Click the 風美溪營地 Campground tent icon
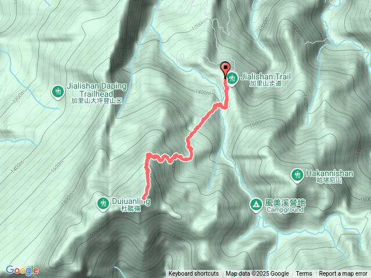Image resolution: width=371 pixels, height=278 pixels. pos(256,204)
